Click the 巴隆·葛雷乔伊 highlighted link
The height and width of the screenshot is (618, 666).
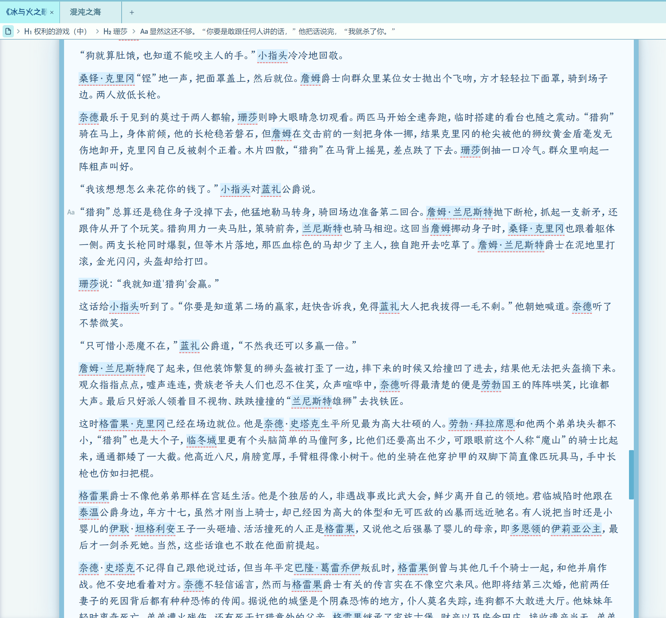[327, 568]
